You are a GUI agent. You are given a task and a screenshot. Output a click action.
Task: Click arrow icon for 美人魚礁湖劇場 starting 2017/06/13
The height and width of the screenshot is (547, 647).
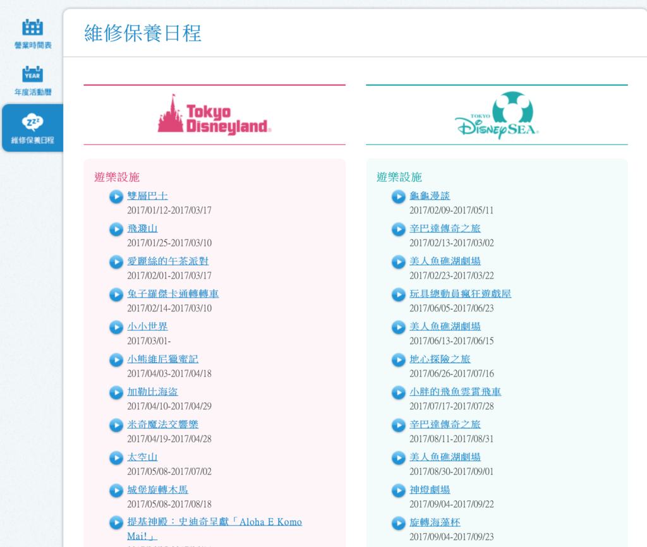tap(399, 327)
